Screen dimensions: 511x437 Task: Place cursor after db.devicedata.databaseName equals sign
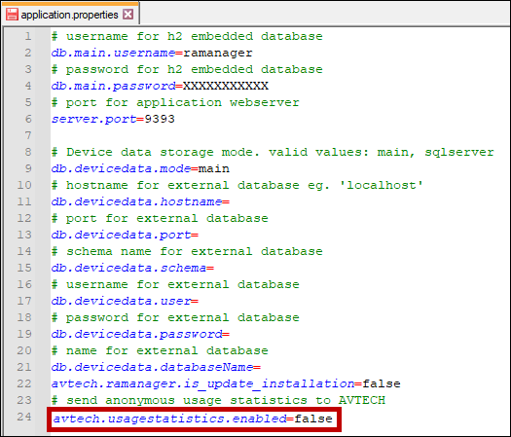pyautogui.click(x=261, y=367)
